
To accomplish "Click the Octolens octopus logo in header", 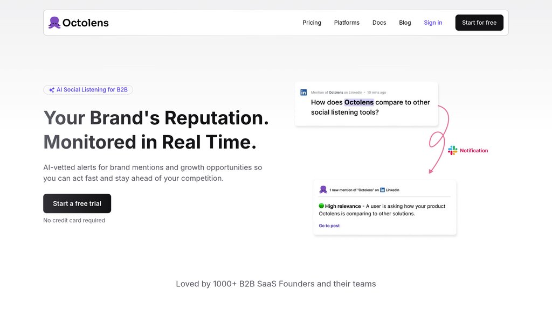I will coord(54,23).
